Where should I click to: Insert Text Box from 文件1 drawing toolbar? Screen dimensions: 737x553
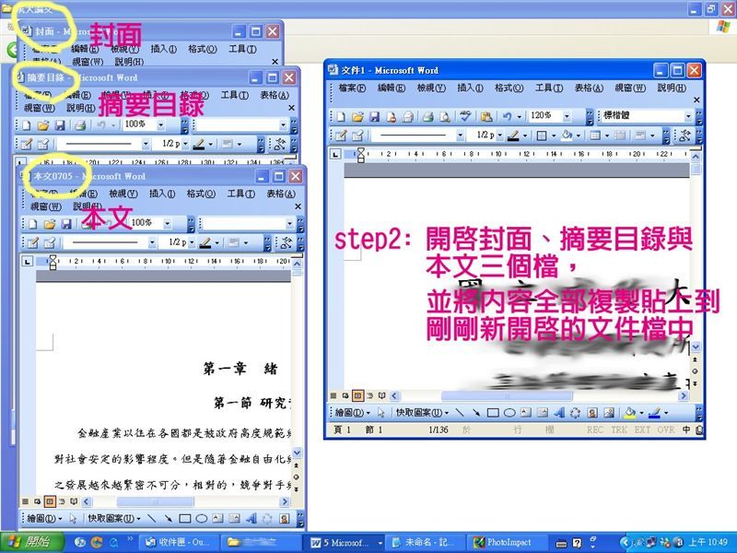pos(526,413)
